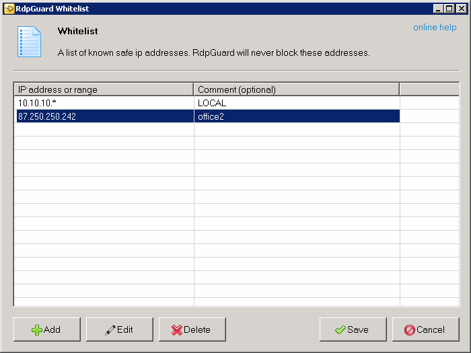Open the online help link
This screenshot has height=353, width=471.
click(x=435, y=28)
